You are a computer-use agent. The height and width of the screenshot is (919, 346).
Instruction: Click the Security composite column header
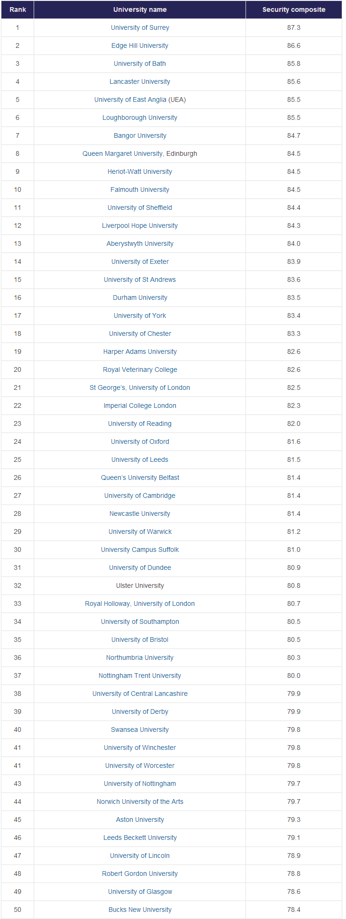click(294, 9)
